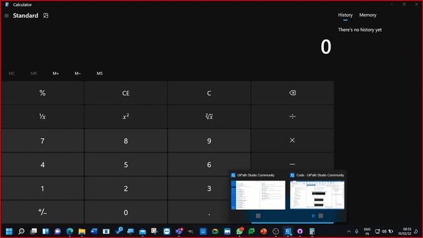Open Teams Chat taskbar icon
Screen dimensions: 423x238
click(x=58, y=231)
